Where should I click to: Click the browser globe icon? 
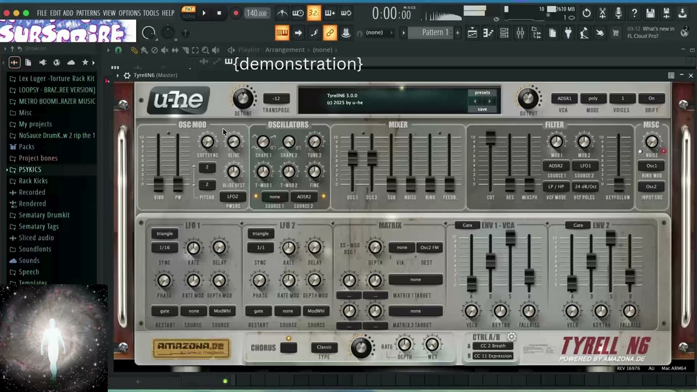pyautogui.click(x=57, y=63)
